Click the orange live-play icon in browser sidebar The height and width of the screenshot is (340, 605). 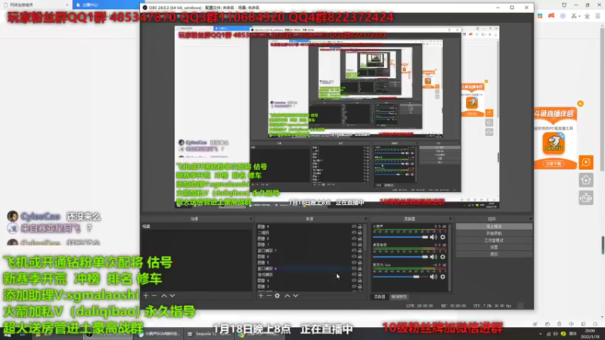point(585,162)
